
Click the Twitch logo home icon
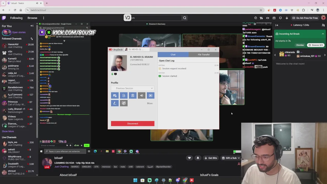coord(4,18)
